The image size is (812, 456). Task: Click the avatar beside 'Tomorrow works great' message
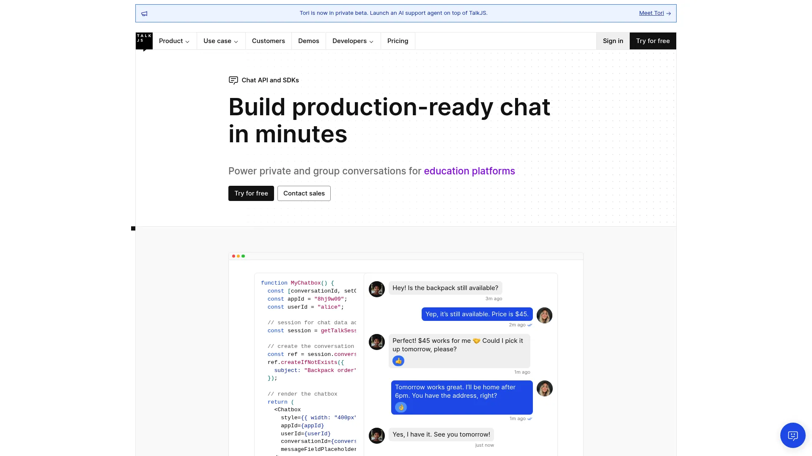544,388
